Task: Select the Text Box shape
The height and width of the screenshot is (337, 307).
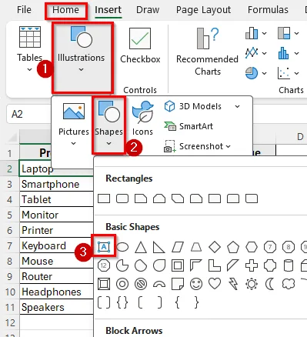Action: pos(104,247)
